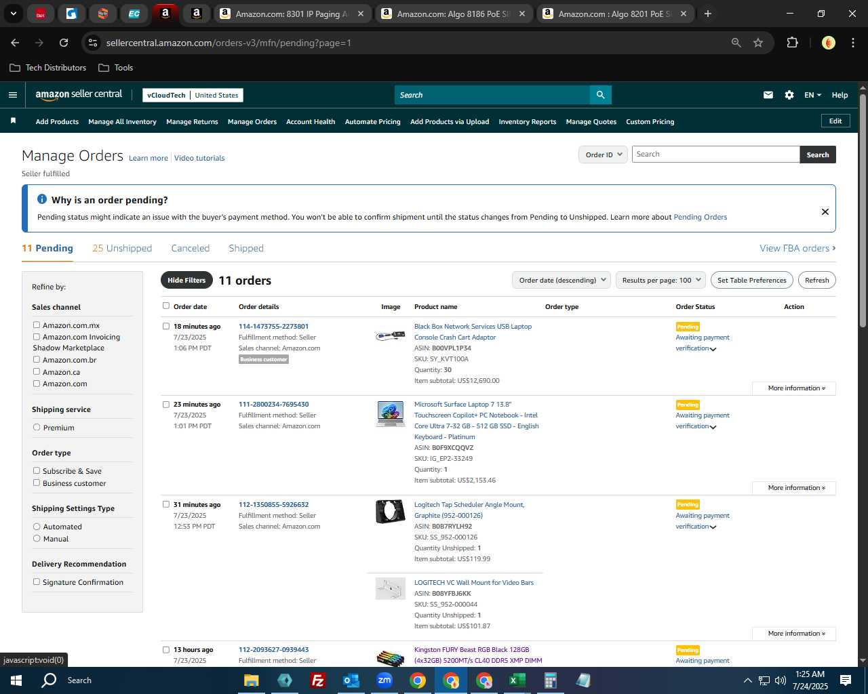Open the Chrome three-dot menu
The width and height of the screenshot is (868, 694).
tap(852, 43)
